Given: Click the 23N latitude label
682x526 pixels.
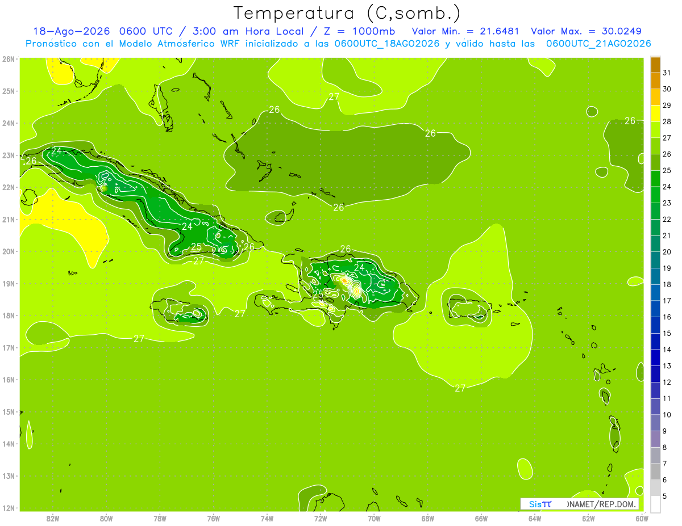Looking at the screenshot, I should 8,155.
